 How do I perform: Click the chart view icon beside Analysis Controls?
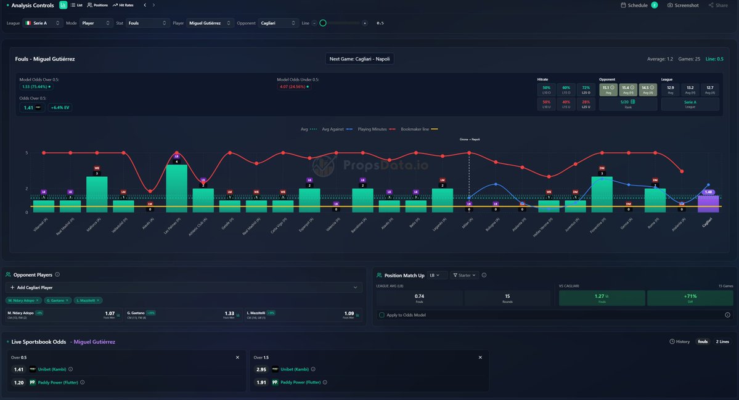(x=63, y=5)
